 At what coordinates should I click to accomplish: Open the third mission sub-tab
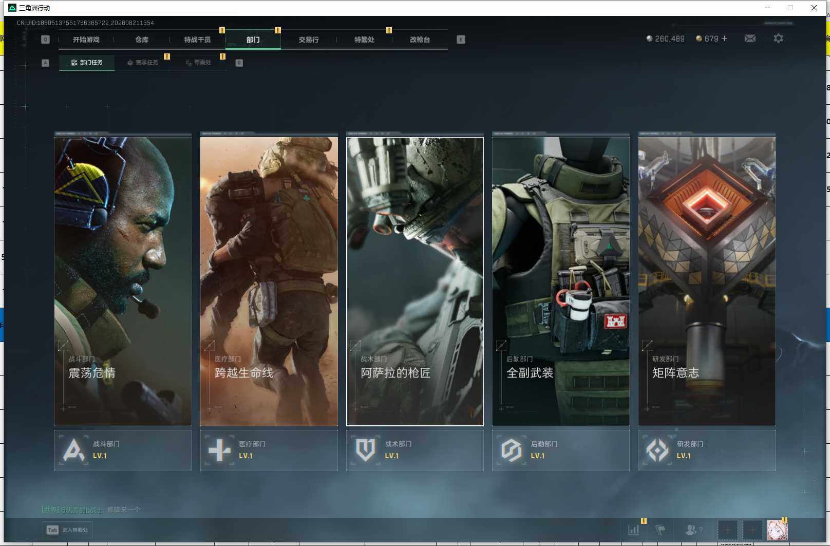(x=198, y=63)
